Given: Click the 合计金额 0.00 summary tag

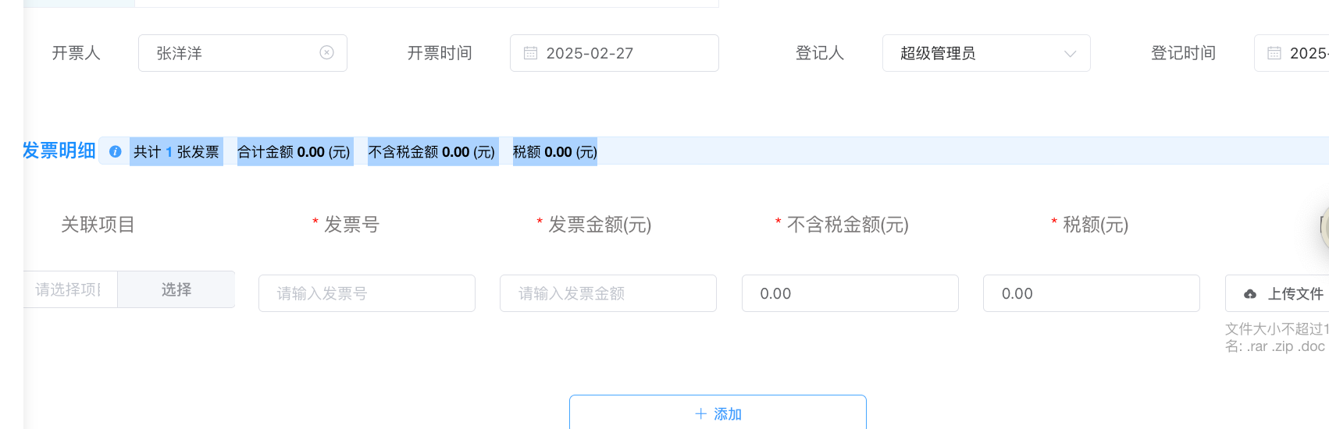Looking at the screenshot, I should pyautogui.click(x=294, y=151).
